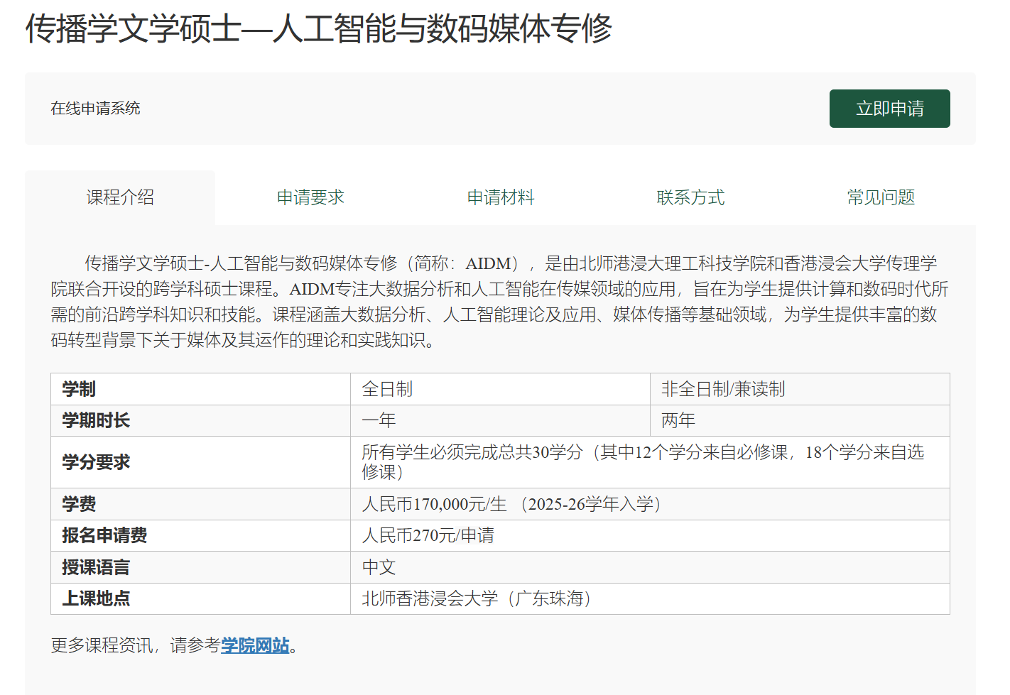Open the 申请要求 tab

coord(310,197)
